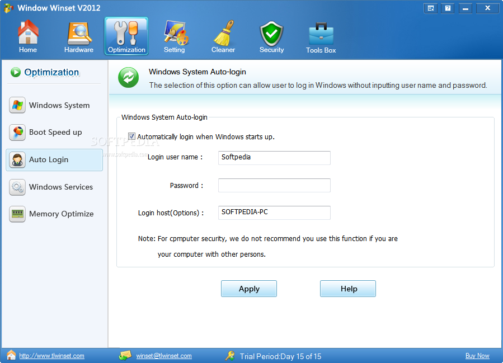Click the Buy Now link
This screenshot has height=363, width=503.
pos(477,356)
